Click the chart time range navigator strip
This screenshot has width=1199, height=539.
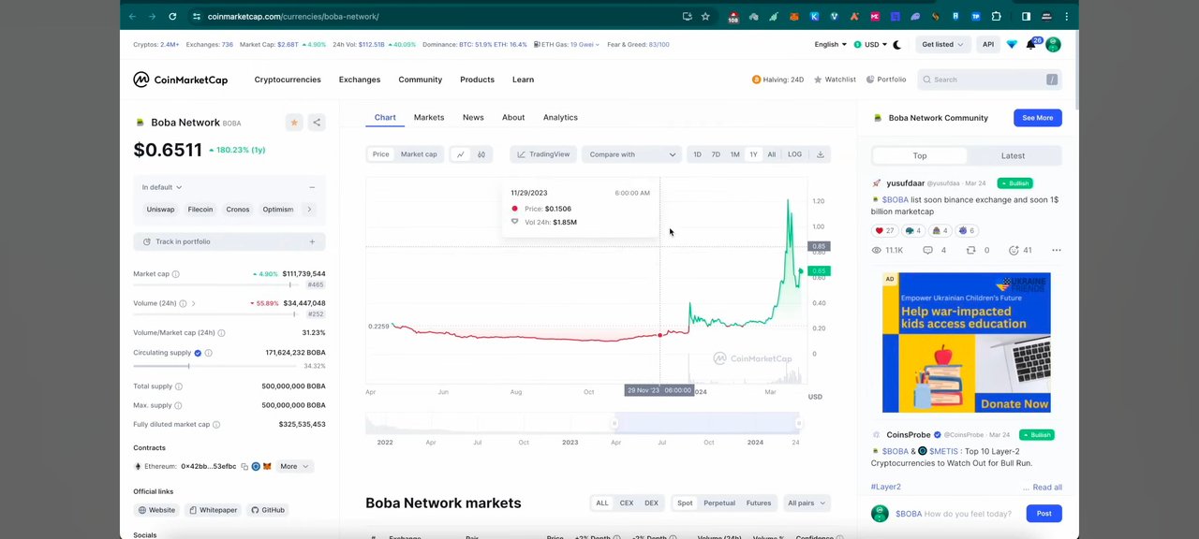coord(584,424)
